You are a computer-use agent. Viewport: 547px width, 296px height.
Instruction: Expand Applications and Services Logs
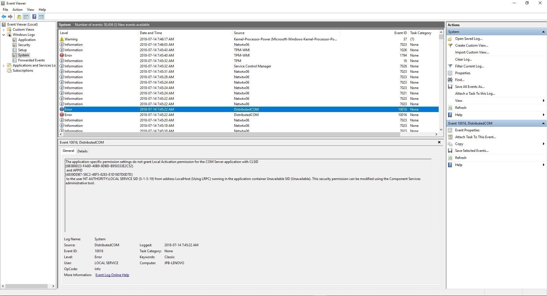(3, 65)
